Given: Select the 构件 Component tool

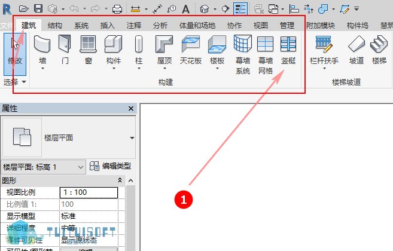Looking at the screenshot, I should tap(114, 53).
